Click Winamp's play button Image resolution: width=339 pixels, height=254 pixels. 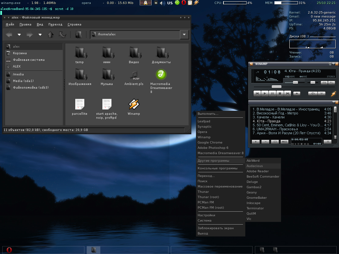pyautogui.click(x=265, y=94)
